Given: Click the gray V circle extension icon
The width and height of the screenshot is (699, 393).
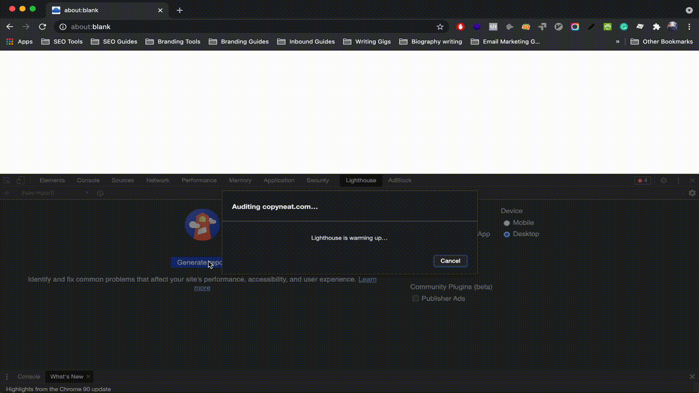Looking at the screenshot, I should pyautogui.click(x=559, y=27).
